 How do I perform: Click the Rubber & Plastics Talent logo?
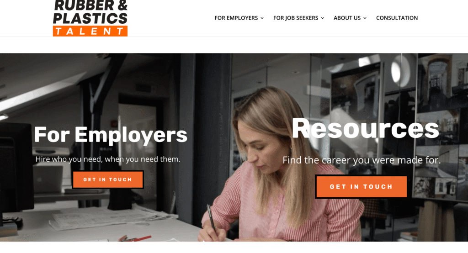pos(90,18)
